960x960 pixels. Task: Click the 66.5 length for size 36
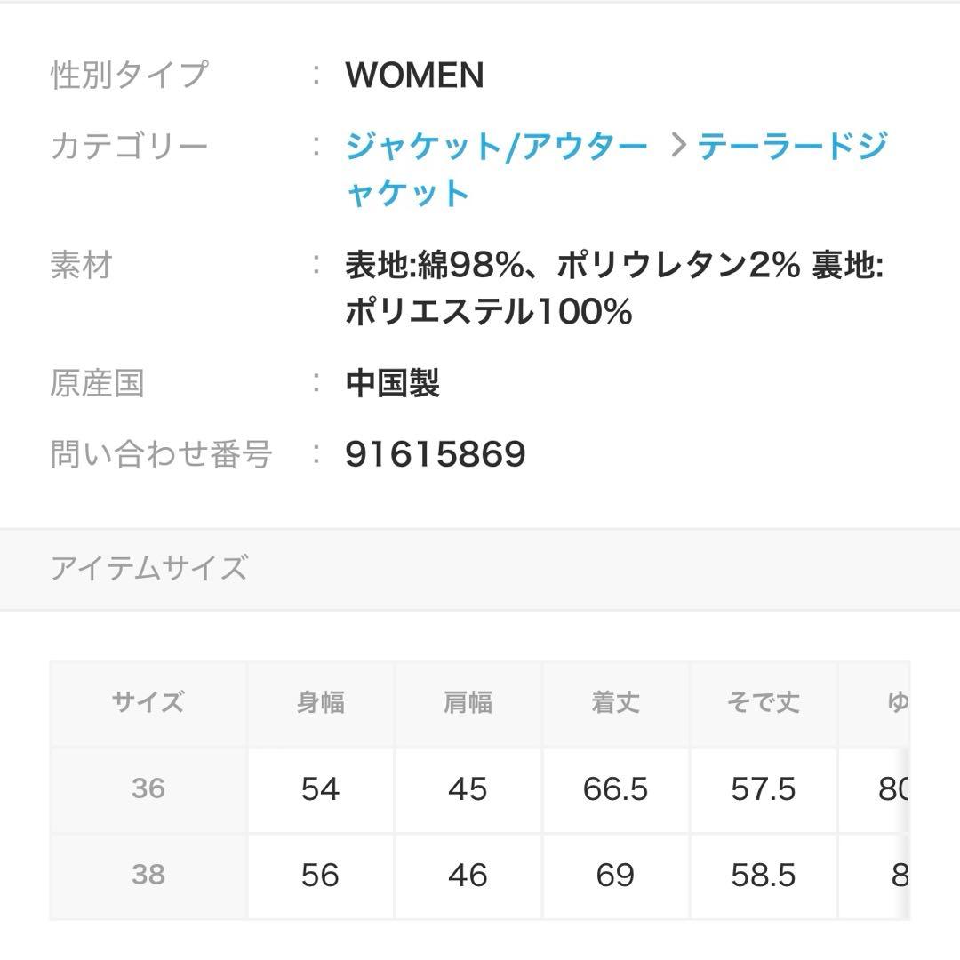tap(615, 789)
